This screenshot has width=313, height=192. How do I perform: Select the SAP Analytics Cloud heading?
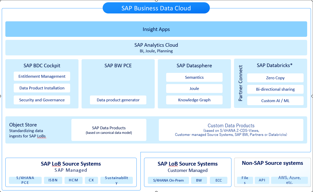(x=156, y=45)
